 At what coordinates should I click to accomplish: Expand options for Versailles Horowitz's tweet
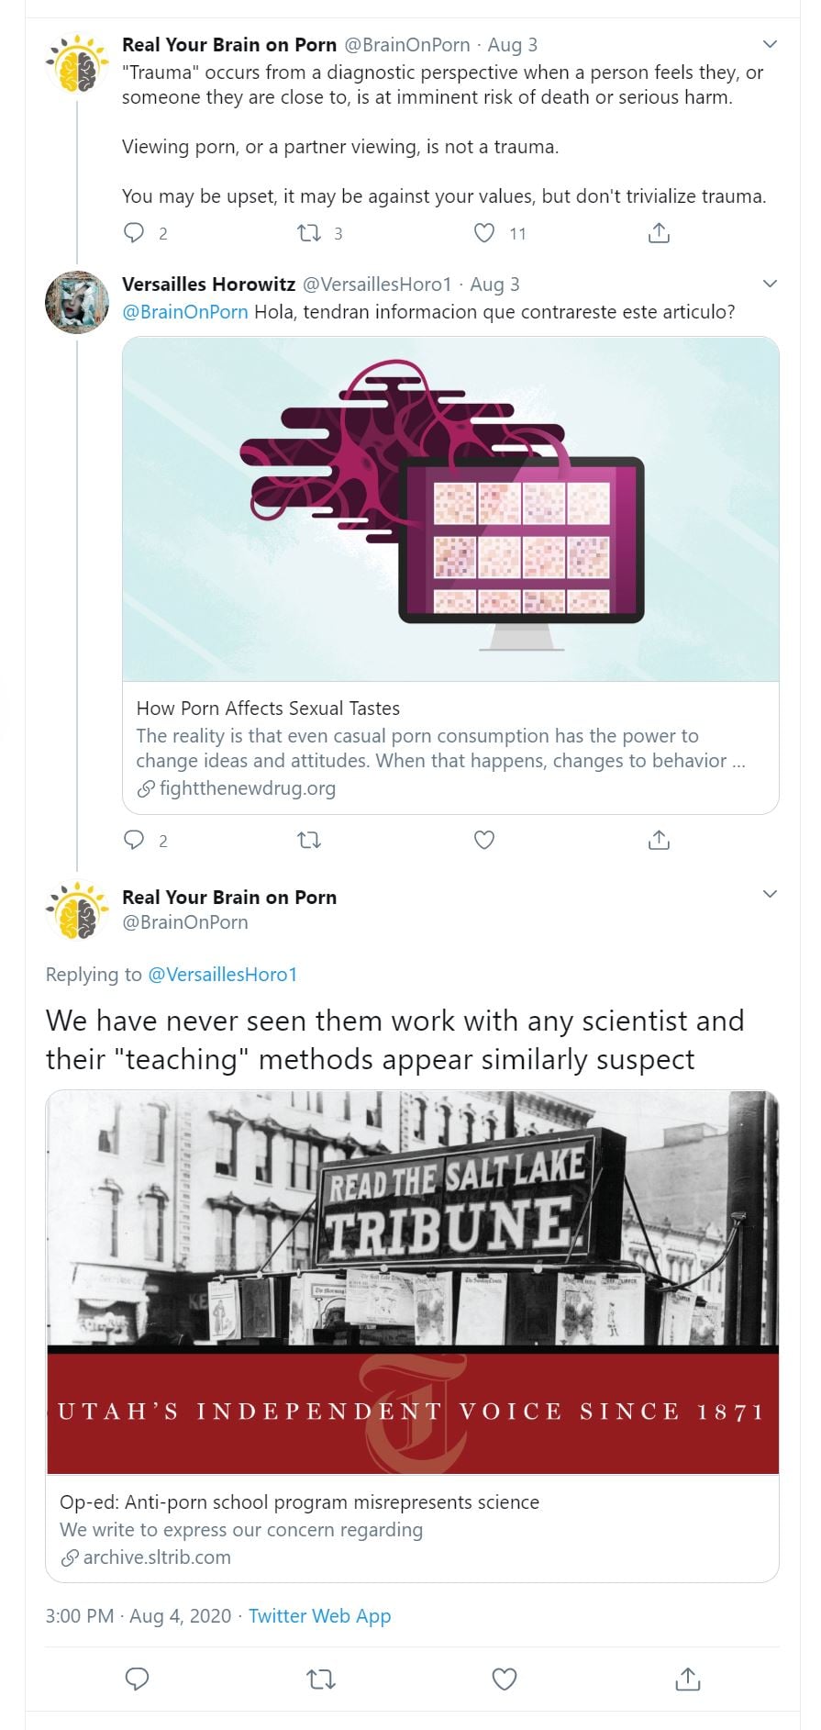click(x=770, y=284)
